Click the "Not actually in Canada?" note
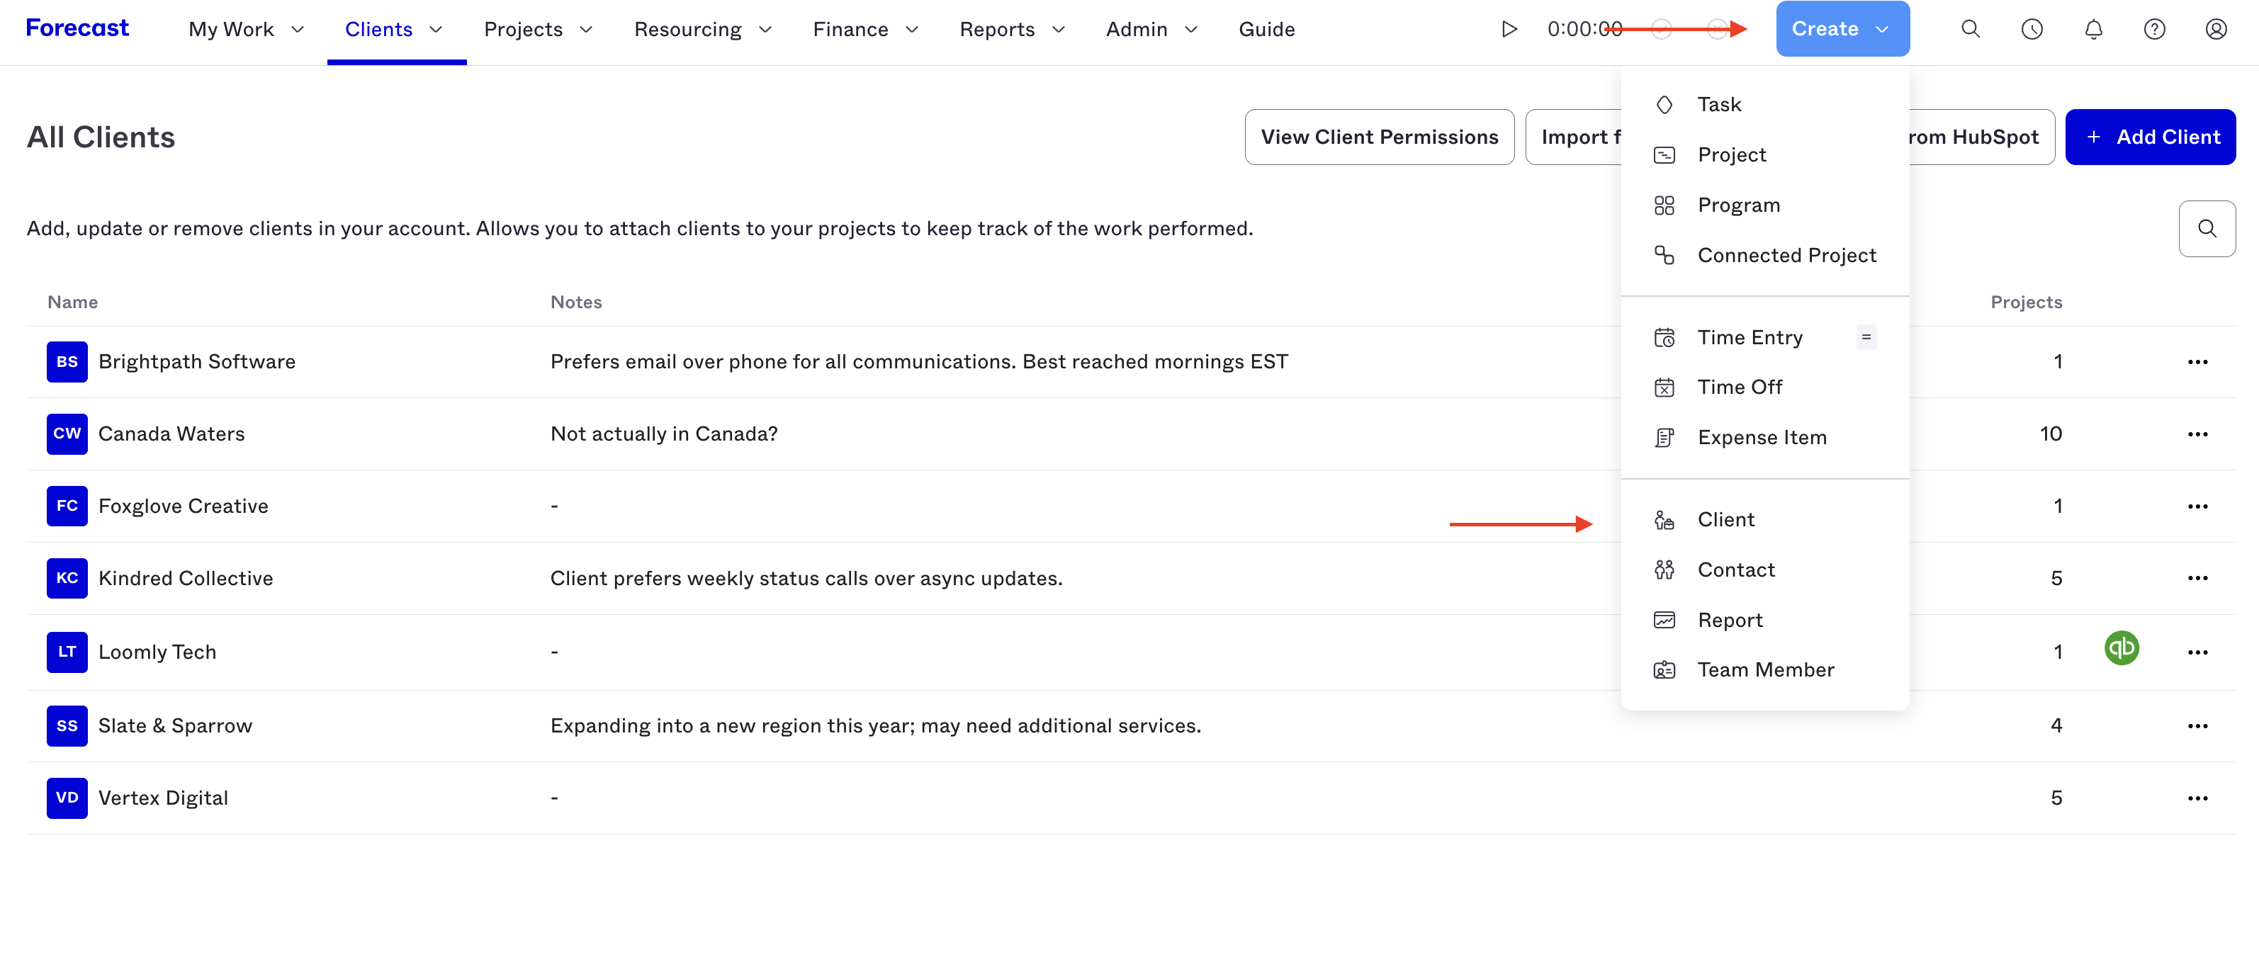Viewport: 2259px width, 962px height. (x=664, y=434)
